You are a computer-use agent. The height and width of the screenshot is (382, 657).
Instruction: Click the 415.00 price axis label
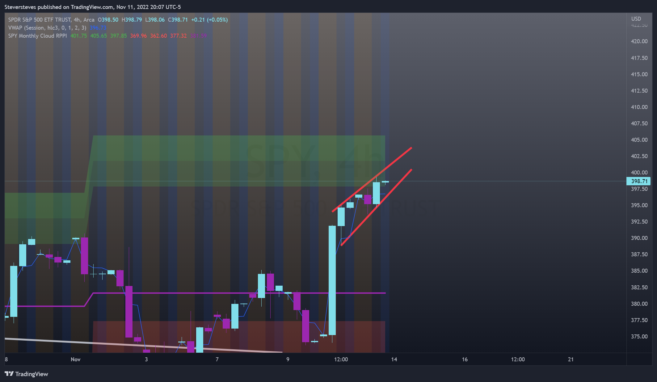[x=639, y=74]
